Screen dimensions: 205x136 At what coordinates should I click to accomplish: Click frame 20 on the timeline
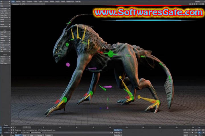[x=43, y=127]
